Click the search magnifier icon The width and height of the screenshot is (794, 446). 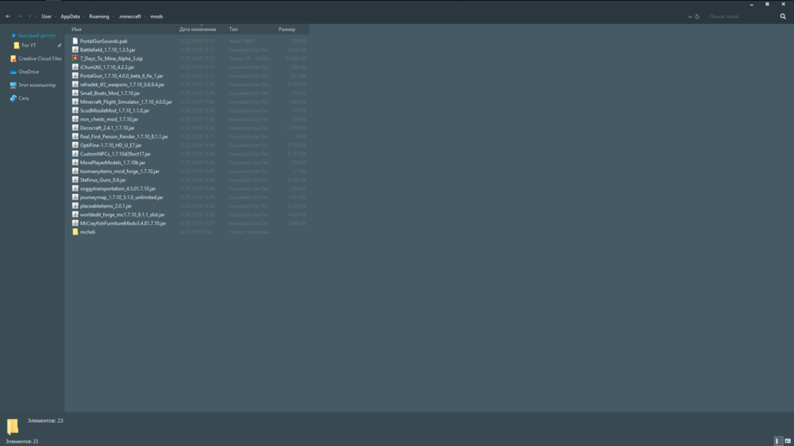(x=783, y=17)
